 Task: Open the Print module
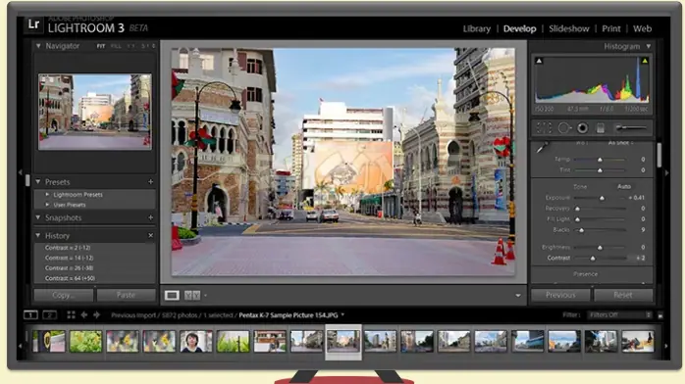(x=611, y=28)
